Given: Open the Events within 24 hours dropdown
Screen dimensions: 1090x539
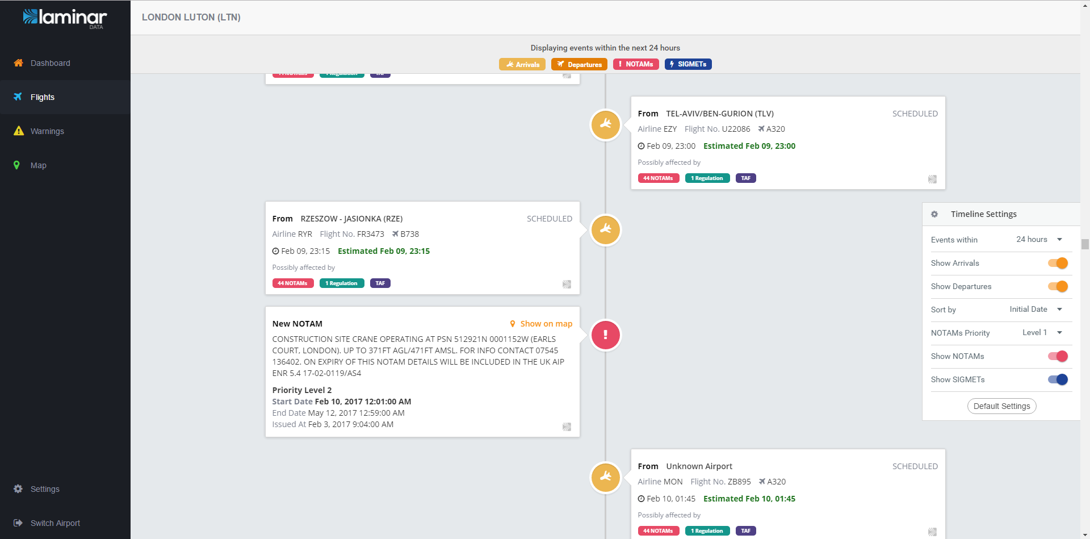Looking at the screenshot, I should pyautogui.click(x=1039, y=240).
